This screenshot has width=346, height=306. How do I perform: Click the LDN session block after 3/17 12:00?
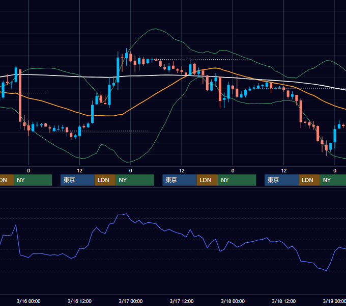tap(207, 180)
